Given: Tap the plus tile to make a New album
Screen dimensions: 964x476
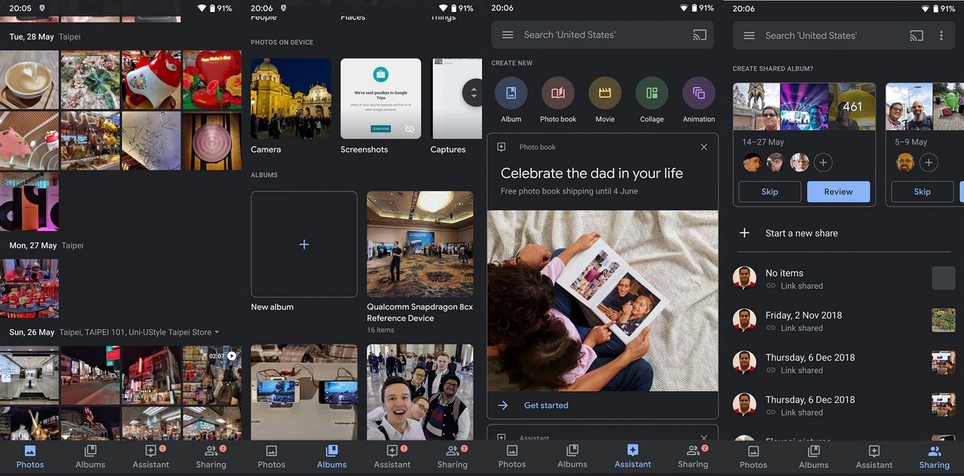Looking at the screenshot, I should [304, 244].
